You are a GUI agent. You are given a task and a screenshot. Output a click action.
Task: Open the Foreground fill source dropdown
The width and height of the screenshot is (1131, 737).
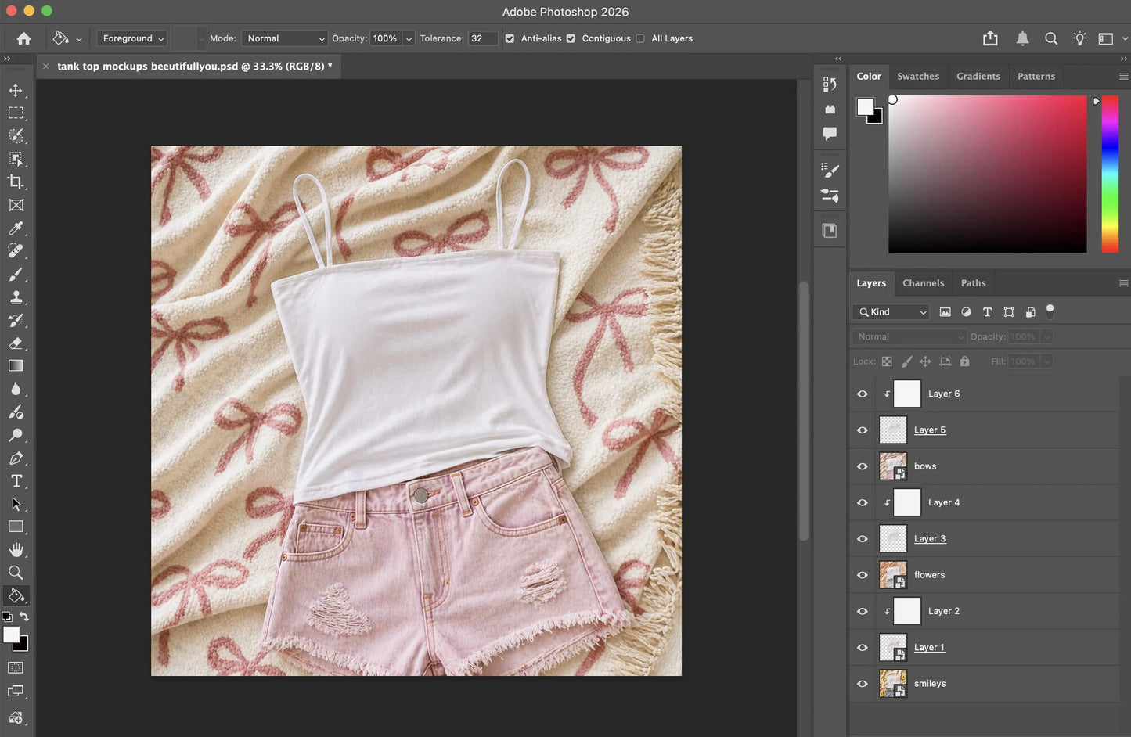132,38
